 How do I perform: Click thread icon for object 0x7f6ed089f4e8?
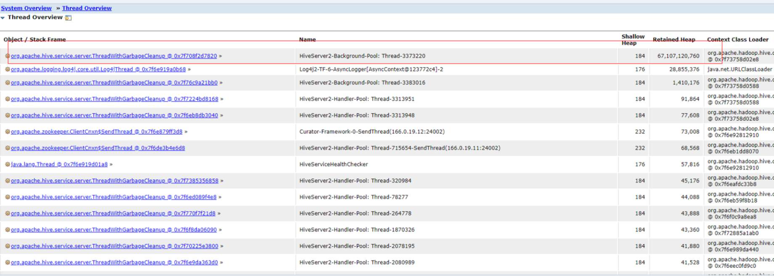coord(7,197)
